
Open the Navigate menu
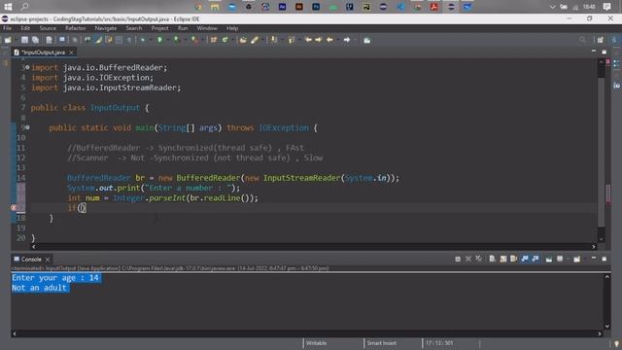pos(106,28)
